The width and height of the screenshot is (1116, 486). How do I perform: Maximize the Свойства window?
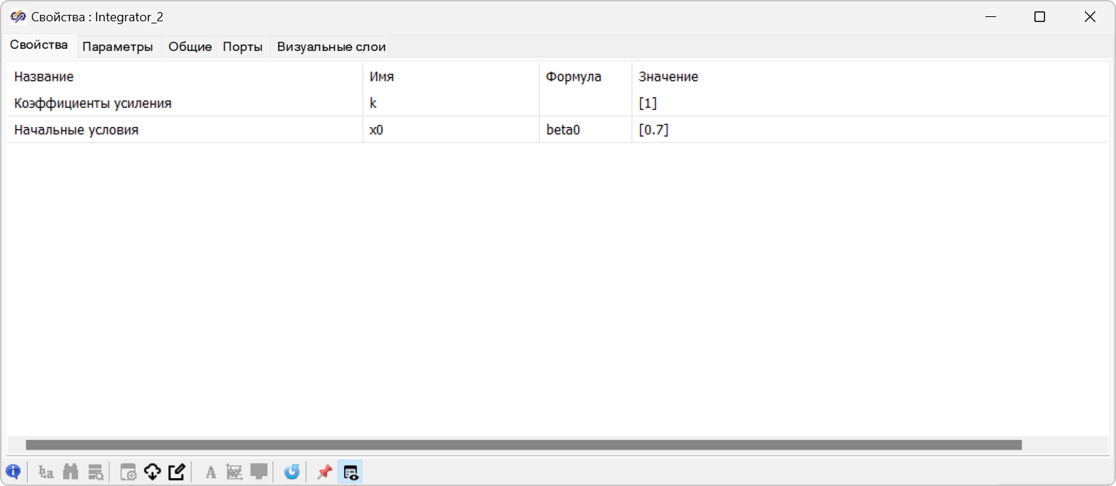tap(1039, 17)
